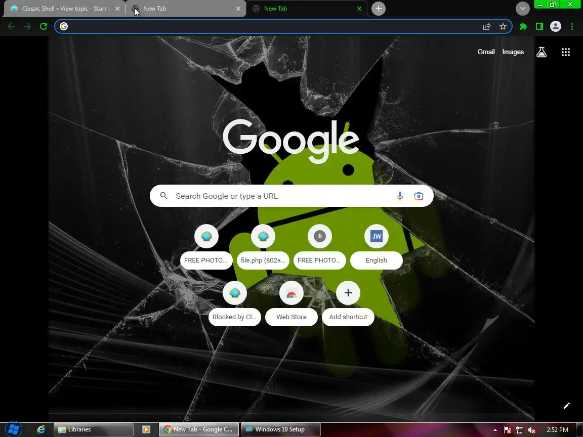Click the Share page icon in the address bar

click(487, 26)
